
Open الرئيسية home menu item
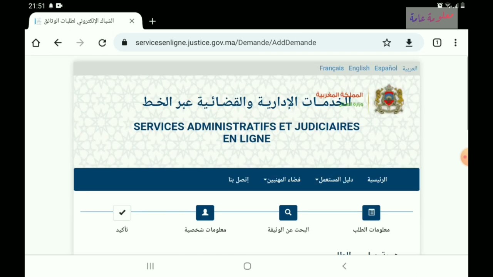point(377,180)
